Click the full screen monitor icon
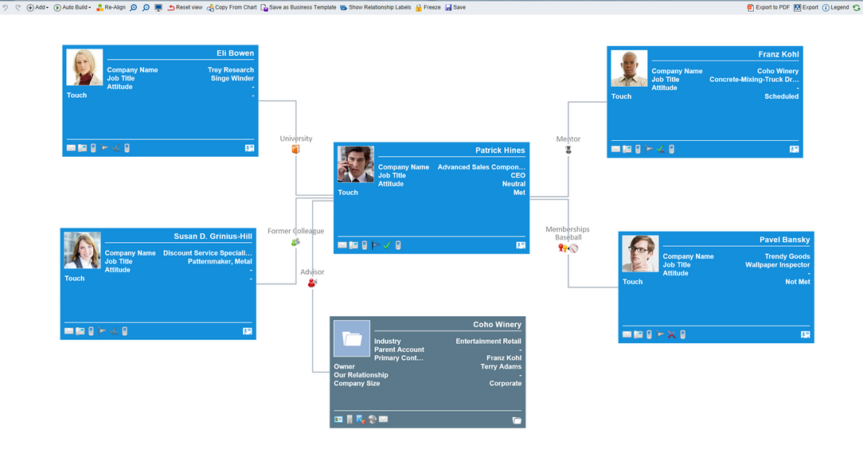863x461 pixels. [158, 7]
